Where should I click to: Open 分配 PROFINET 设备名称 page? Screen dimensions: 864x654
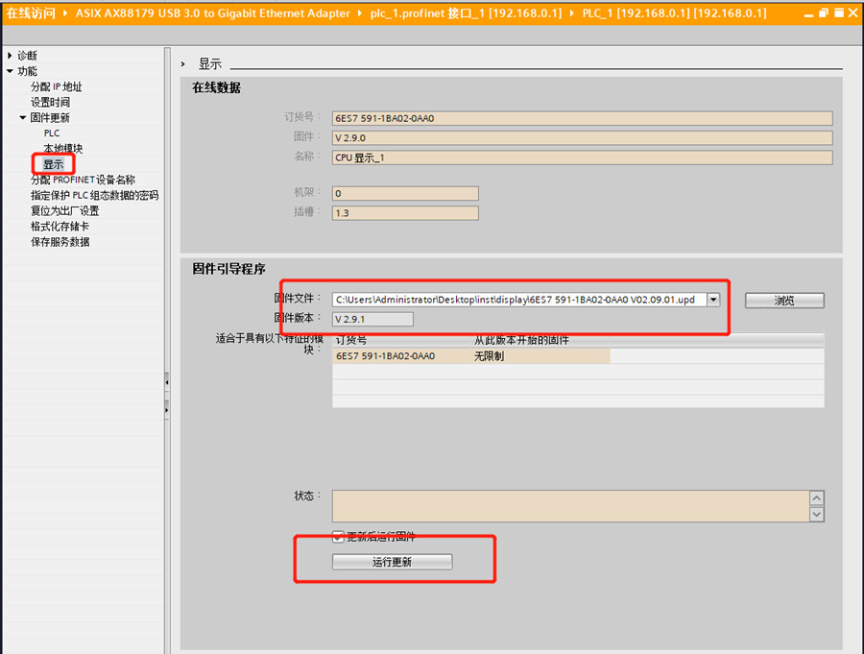(83, 180)
